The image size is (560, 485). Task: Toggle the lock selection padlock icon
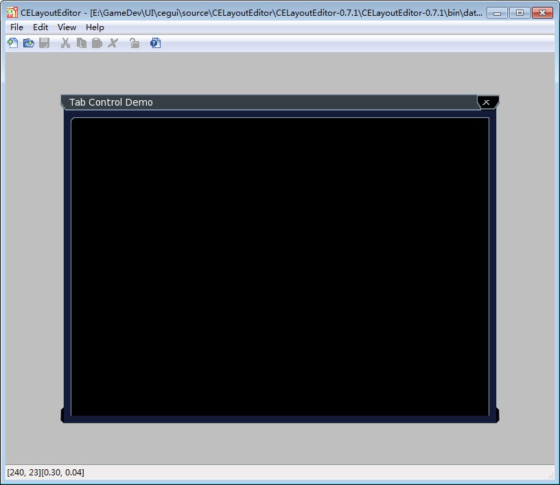pos(135,43)
